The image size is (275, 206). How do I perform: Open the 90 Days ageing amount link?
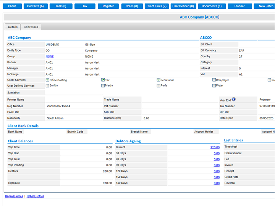217,165
